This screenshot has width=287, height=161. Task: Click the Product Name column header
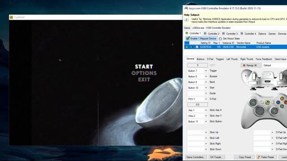(x=263, y=43)
